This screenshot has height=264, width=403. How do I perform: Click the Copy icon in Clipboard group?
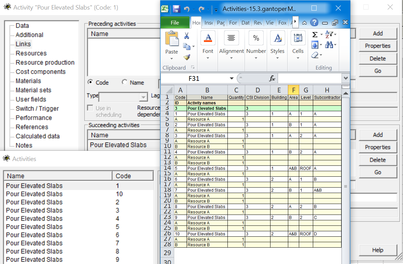coord(186,46)
